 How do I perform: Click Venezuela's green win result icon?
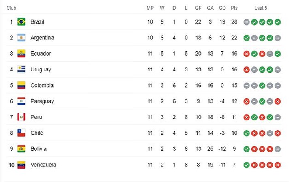tap(247, 165)
